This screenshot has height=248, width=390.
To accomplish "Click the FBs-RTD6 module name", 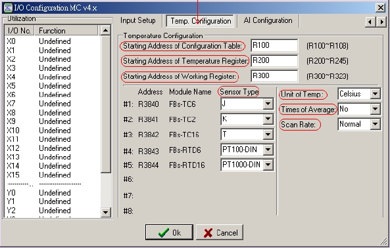I will 185,150.
